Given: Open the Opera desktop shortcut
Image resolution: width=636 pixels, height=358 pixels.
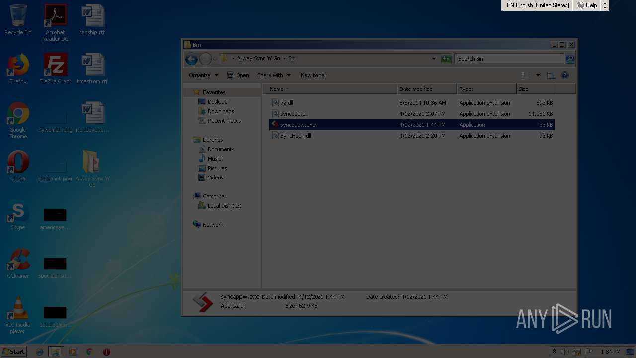Looking at the screenshot, I should coord(18,166).
